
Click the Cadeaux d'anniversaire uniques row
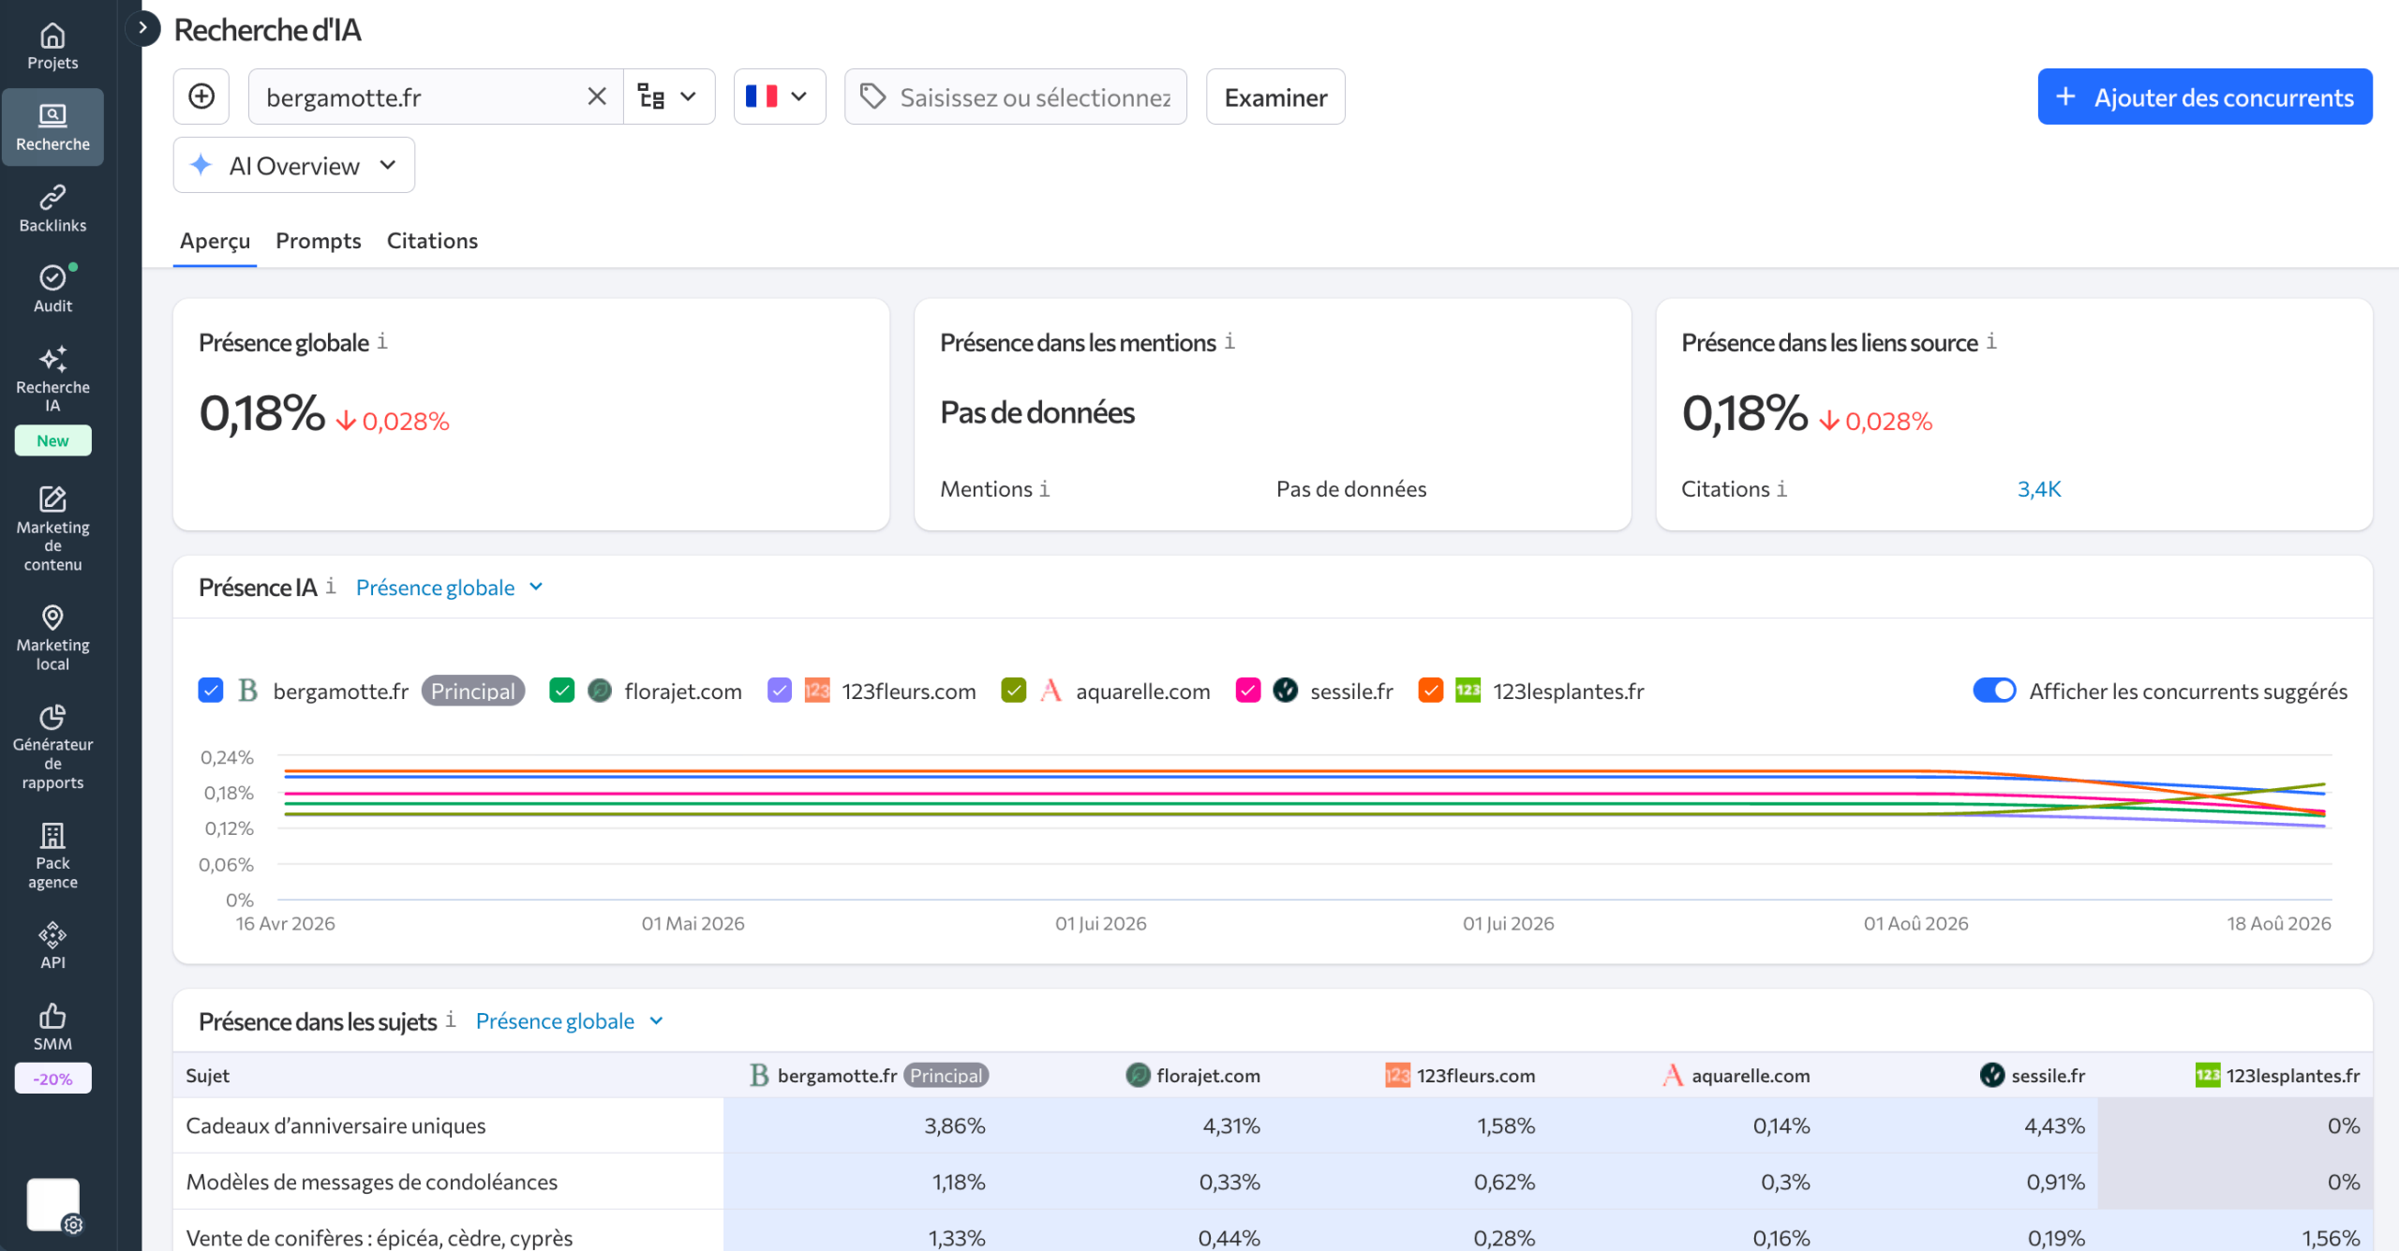click(x=1273, y=1125)
